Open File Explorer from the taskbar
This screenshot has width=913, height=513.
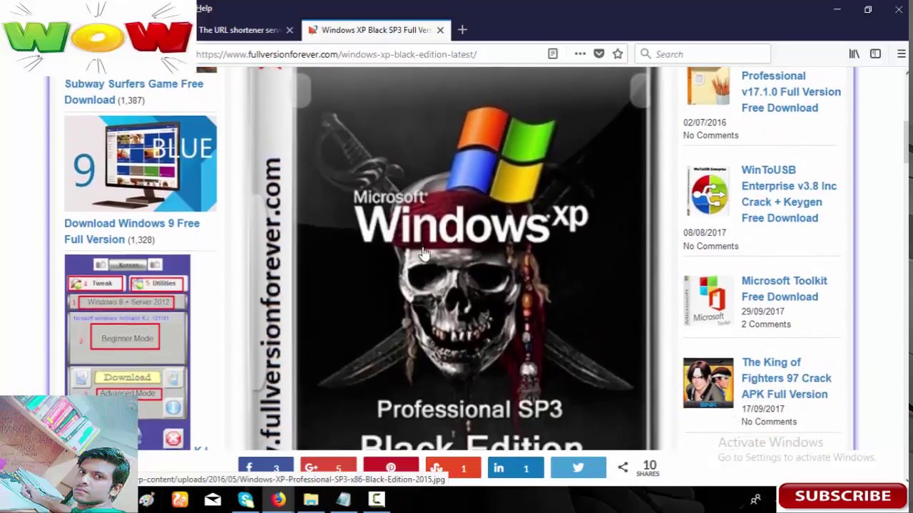(x=310, y=499)
